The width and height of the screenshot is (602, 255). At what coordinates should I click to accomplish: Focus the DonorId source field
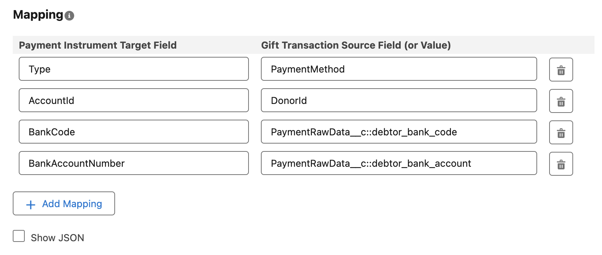(399, 101)
